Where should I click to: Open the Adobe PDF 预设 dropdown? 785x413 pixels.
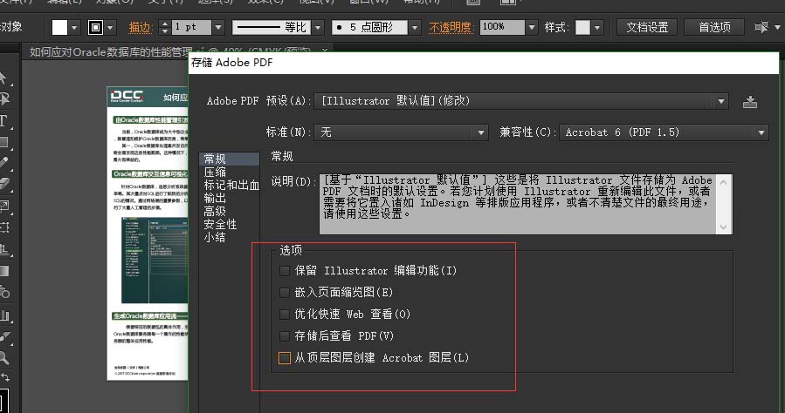pos(520,101)
